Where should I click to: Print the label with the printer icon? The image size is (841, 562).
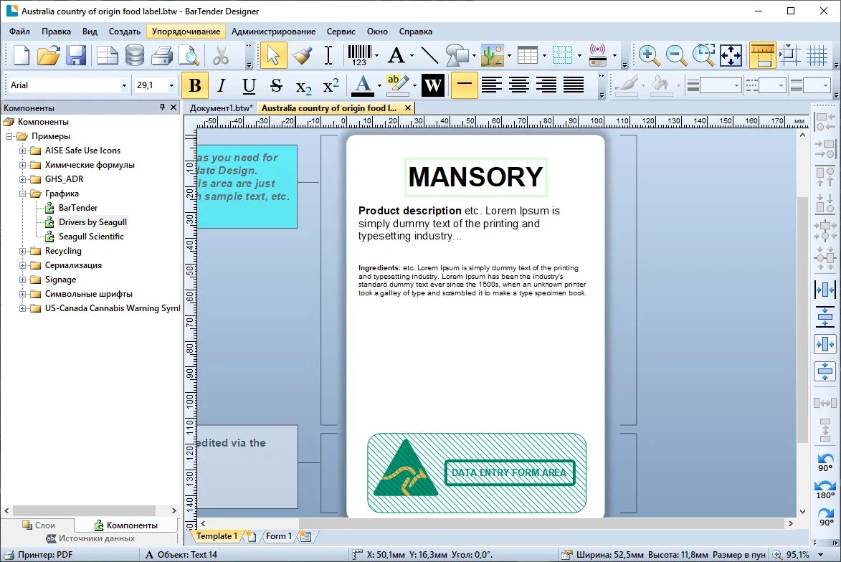(x=161, y=55)
